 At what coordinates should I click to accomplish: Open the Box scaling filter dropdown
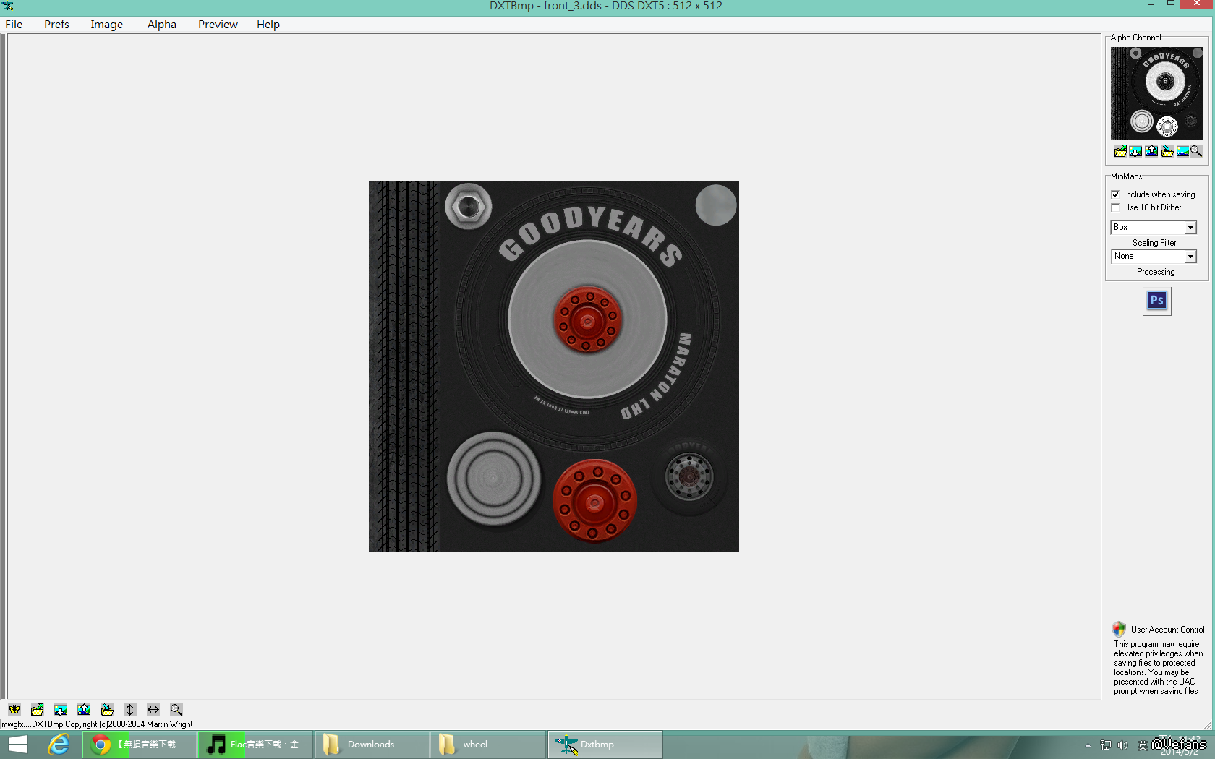tap(1190, 228)
